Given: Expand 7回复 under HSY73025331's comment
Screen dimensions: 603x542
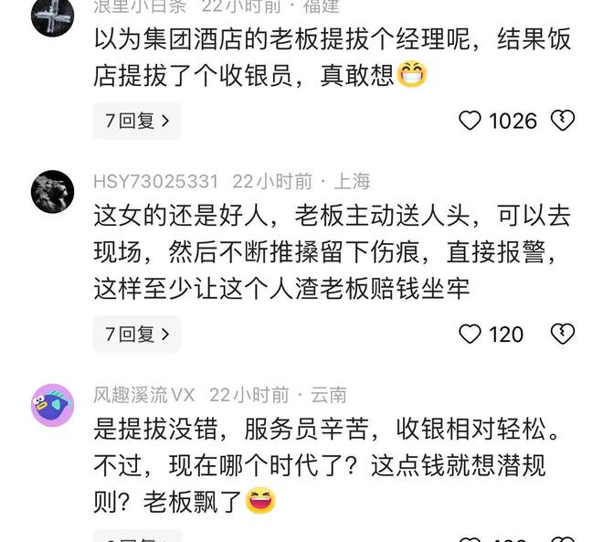Looking at the screenshot, I should tap(137, 334).
